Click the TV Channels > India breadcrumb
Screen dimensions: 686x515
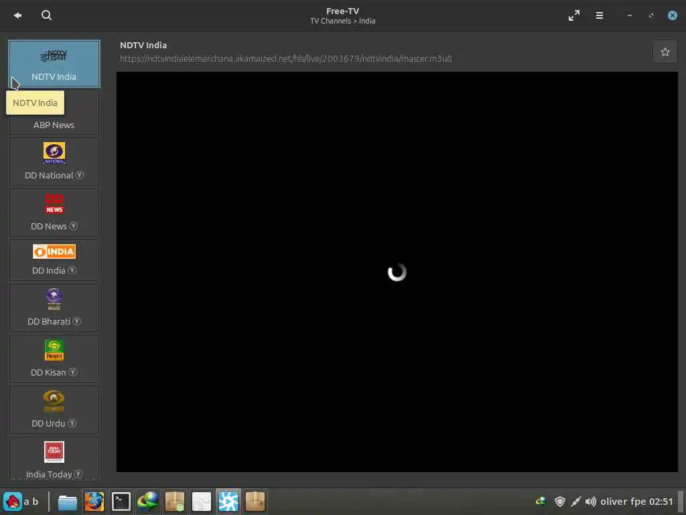pyautogui.click(x=342, y=21)
